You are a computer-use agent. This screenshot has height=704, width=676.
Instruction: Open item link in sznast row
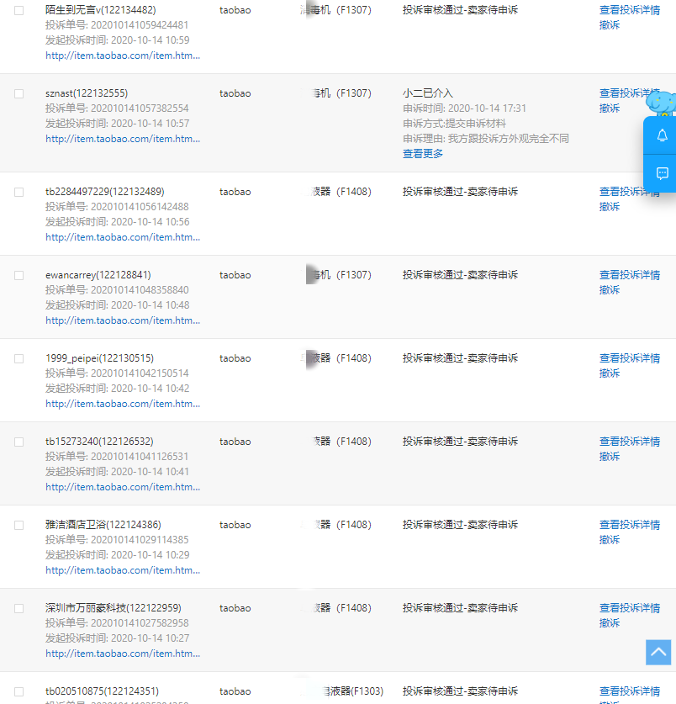point(123,139)
